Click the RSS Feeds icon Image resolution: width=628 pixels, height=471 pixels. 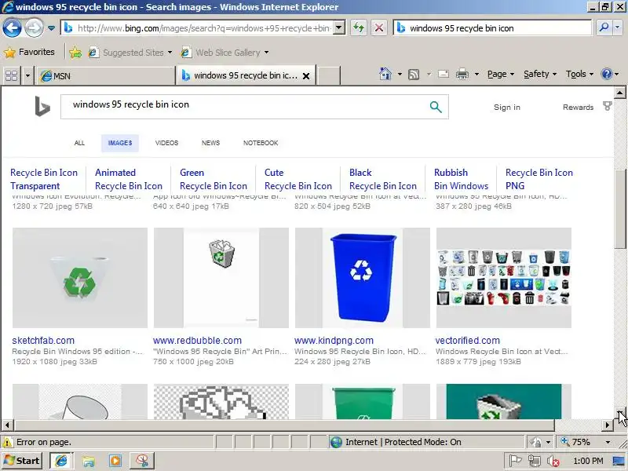click(414, 74)
